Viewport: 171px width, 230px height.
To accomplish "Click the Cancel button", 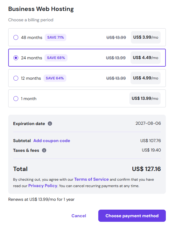I will click(79, 216).
